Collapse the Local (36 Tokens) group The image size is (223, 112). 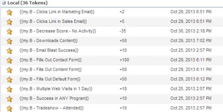tap(4, 3)
